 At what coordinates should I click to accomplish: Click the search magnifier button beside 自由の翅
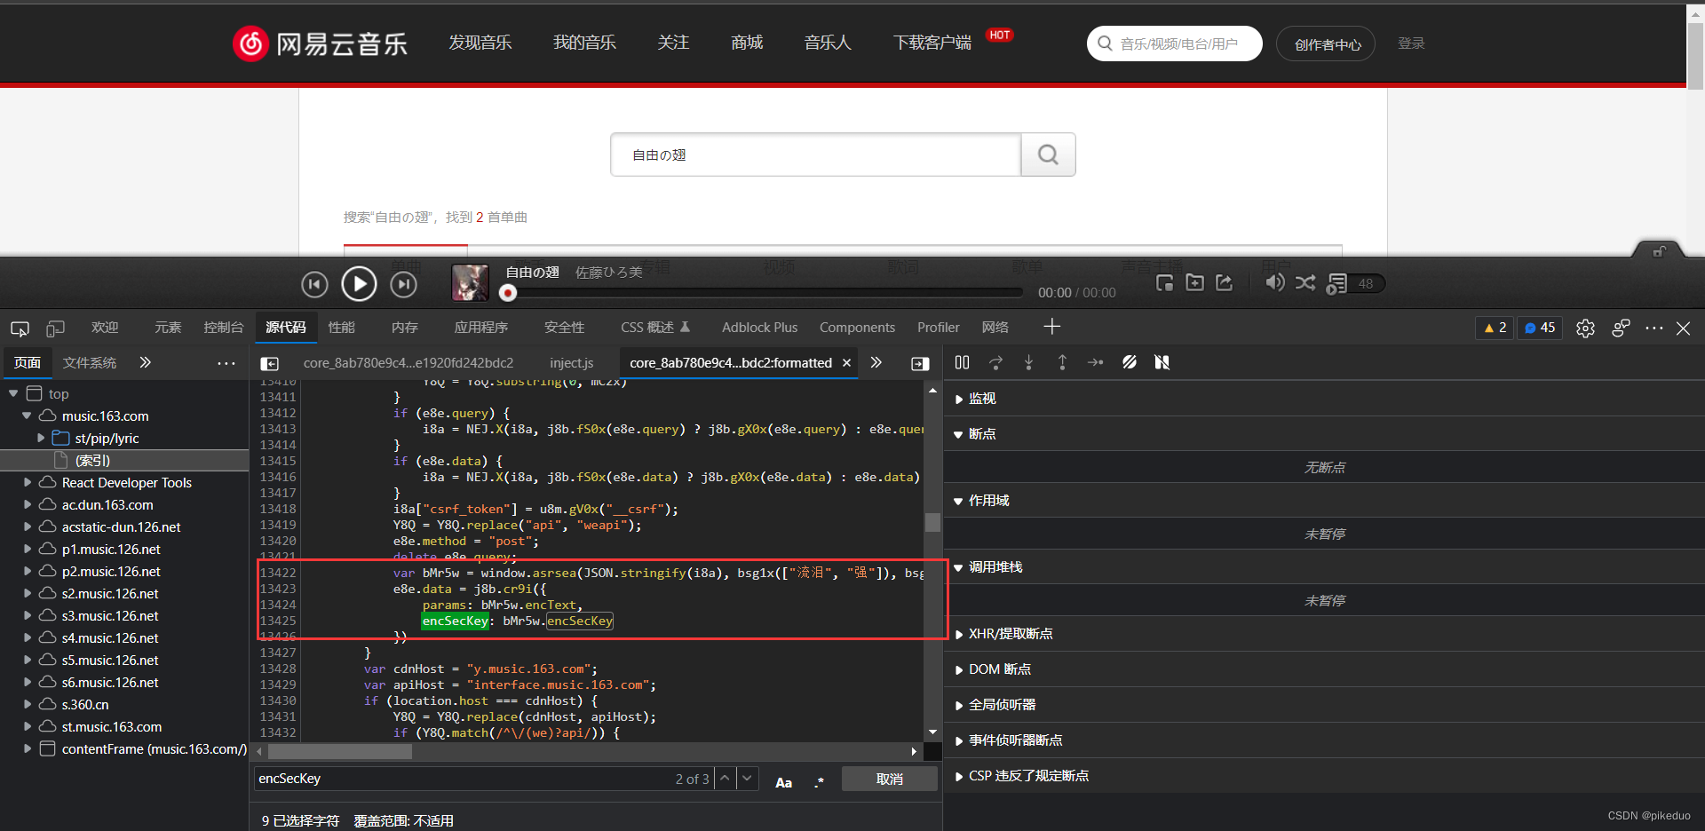(x=1048, y=154)
